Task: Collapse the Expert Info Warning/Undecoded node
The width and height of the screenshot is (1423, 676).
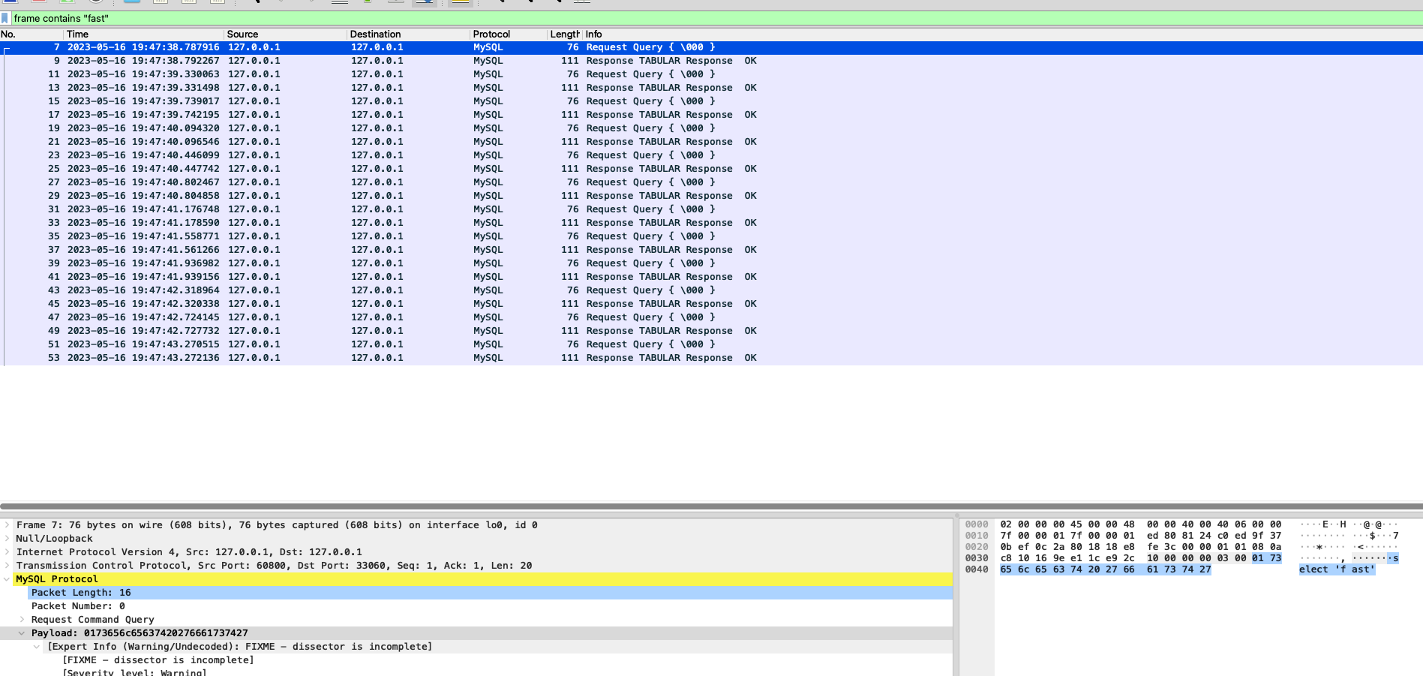Action: [x=37, y=647]
